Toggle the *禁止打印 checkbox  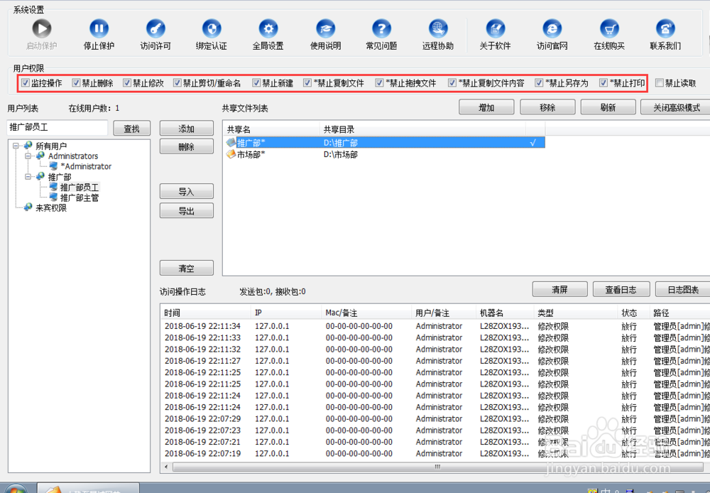pyautogui.click(x=603, y=83)
